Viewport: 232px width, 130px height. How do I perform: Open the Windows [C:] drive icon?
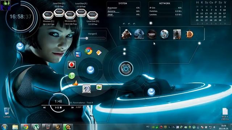pos(48,15)
